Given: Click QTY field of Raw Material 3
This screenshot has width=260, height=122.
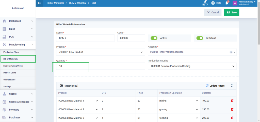Looking at the screenshot, I should tap(118, 118).
